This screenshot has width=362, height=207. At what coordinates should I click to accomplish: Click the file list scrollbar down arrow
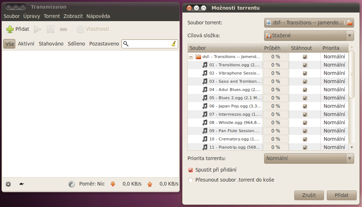352,147
